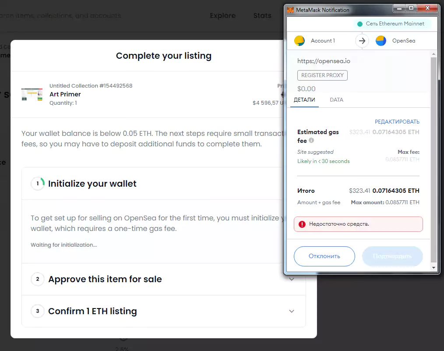Click the Waiting for initialization... status text

coord(64,245)
